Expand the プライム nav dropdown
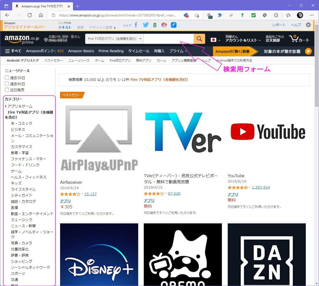Screen dimensions: 319x286 tap(178, 51)
